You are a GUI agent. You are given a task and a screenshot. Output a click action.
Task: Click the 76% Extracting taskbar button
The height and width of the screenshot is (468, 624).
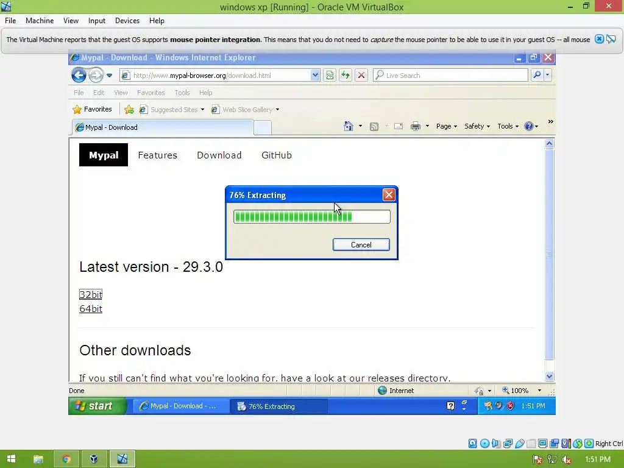coord(279,406)
